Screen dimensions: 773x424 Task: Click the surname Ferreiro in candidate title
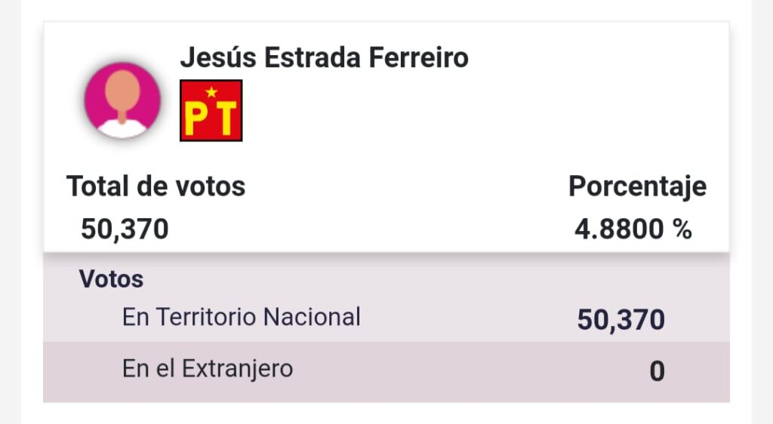pos(418,57)
